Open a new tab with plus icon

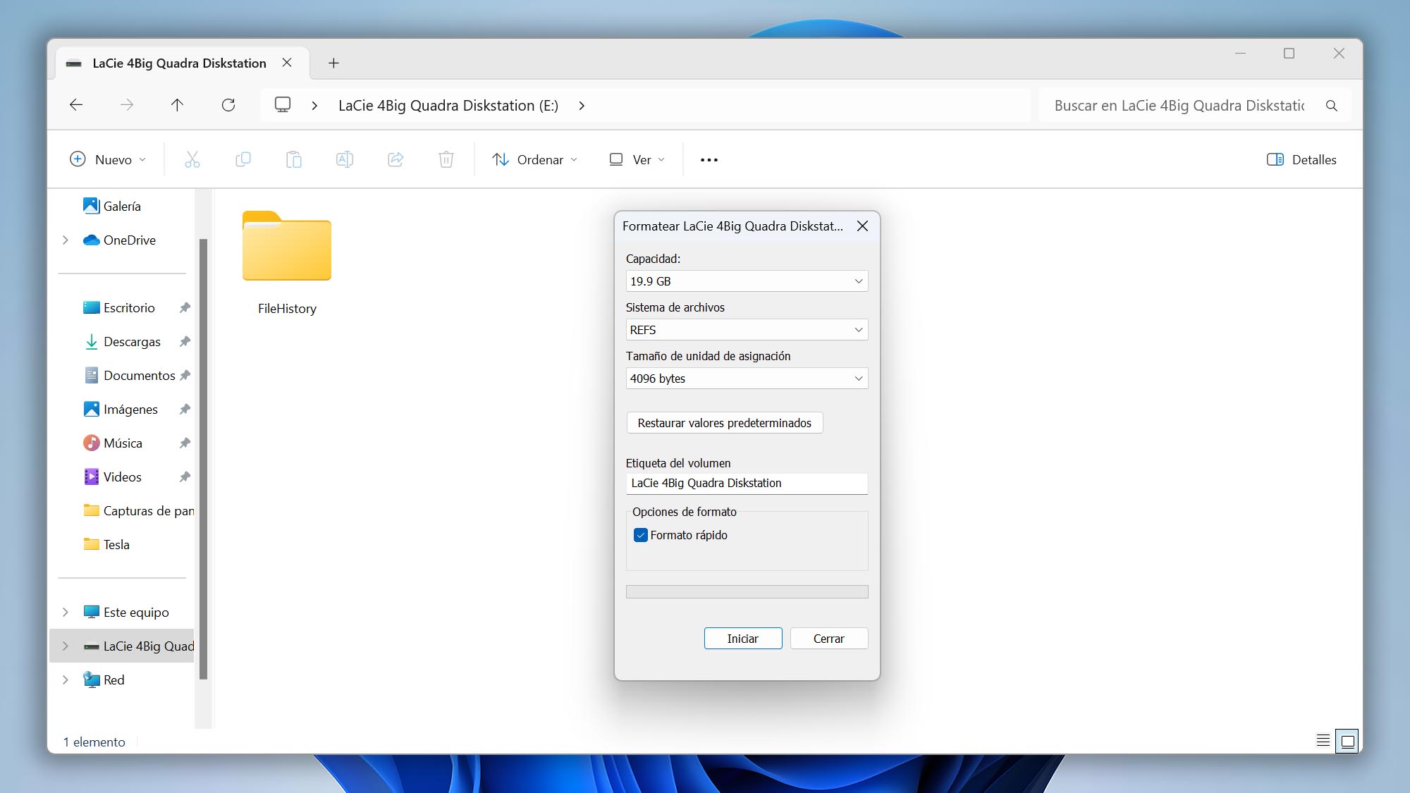pyautogui.click(x=333, y=63)
